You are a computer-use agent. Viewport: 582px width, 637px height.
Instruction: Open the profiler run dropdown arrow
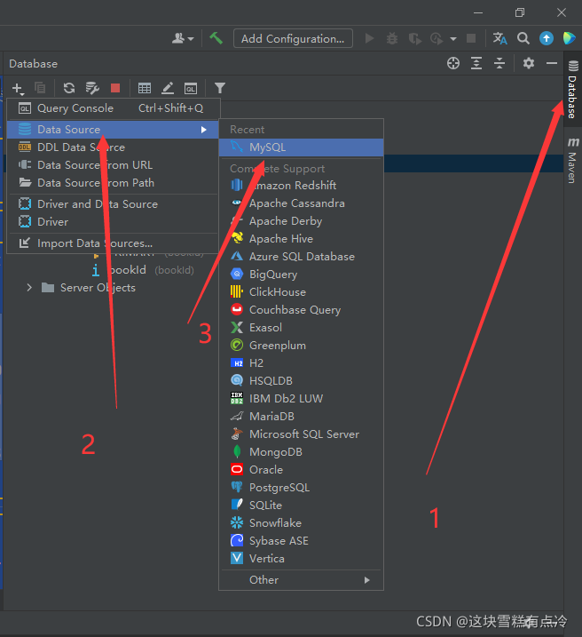point(453,39)
